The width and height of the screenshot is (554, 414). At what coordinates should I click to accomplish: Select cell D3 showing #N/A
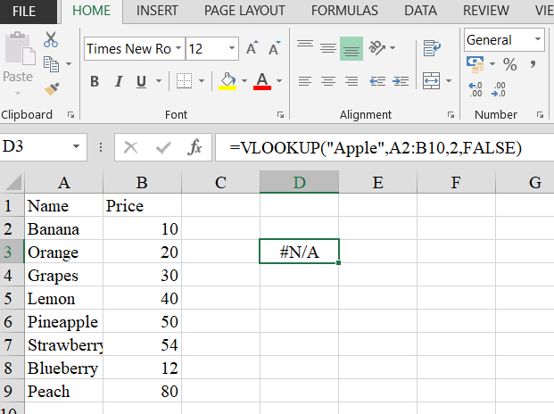(299, 253)
